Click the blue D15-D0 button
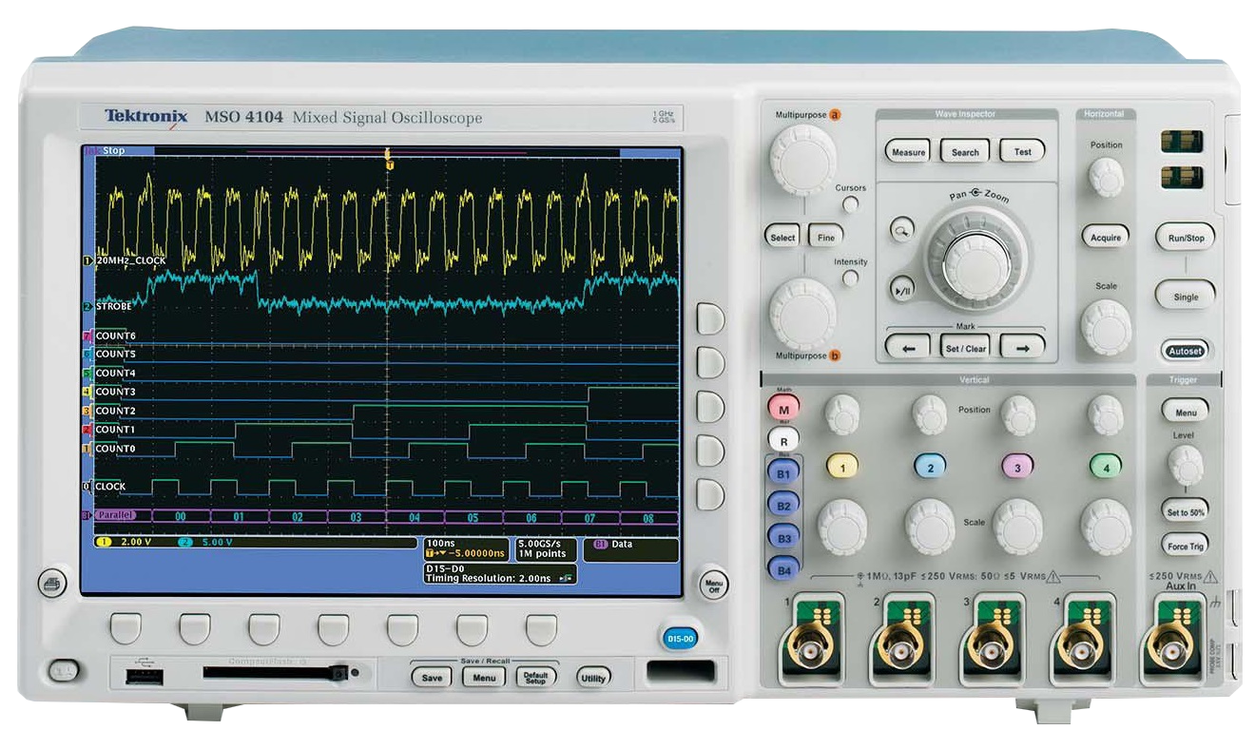 click(681, 639)
